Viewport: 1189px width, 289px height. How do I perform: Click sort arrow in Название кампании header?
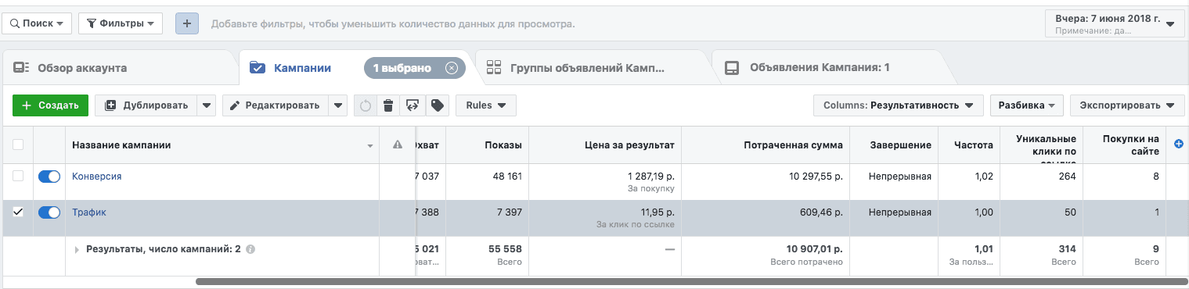[x=370, y=146]
